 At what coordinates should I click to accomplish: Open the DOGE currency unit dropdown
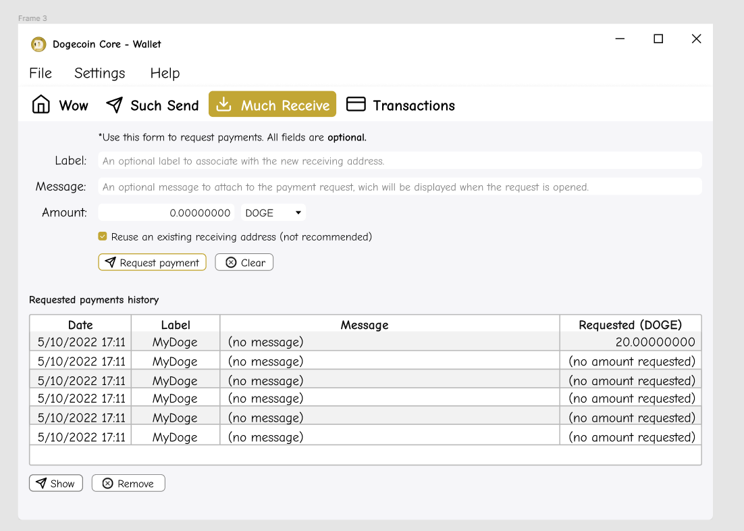point(273,212)
